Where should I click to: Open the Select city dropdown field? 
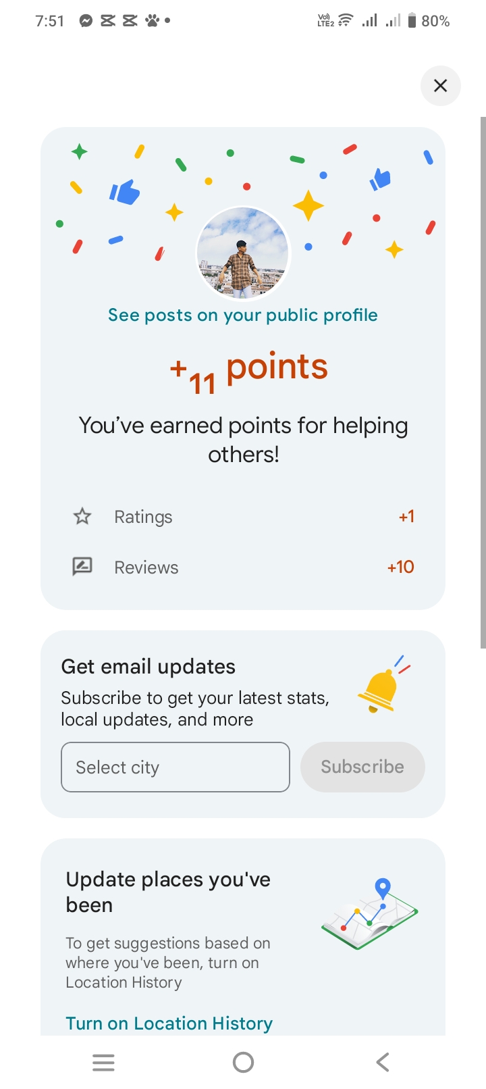pos(175,767)
